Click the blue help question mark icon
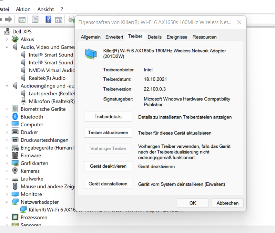Viewport: 275px width, 233px height. [48, 19]
